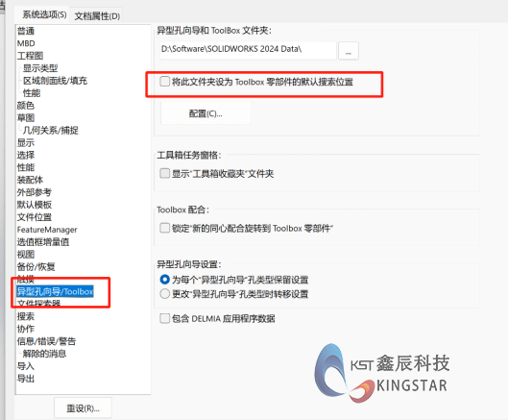Select 普通 in the options list
This screenshot has height=420, width=508.
click(26, 31)
